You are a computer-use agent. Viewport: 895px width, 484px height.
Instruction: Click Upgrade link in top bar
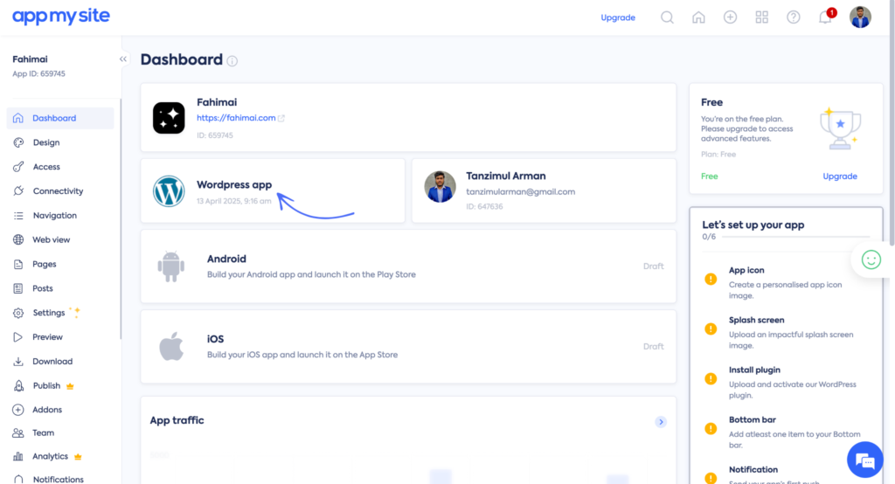618,17
